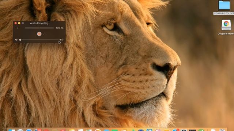The image size is (234, 131).
Task: Click the "Audio Recording" window title
Action: pyautogui.click(x=39, y=23)
